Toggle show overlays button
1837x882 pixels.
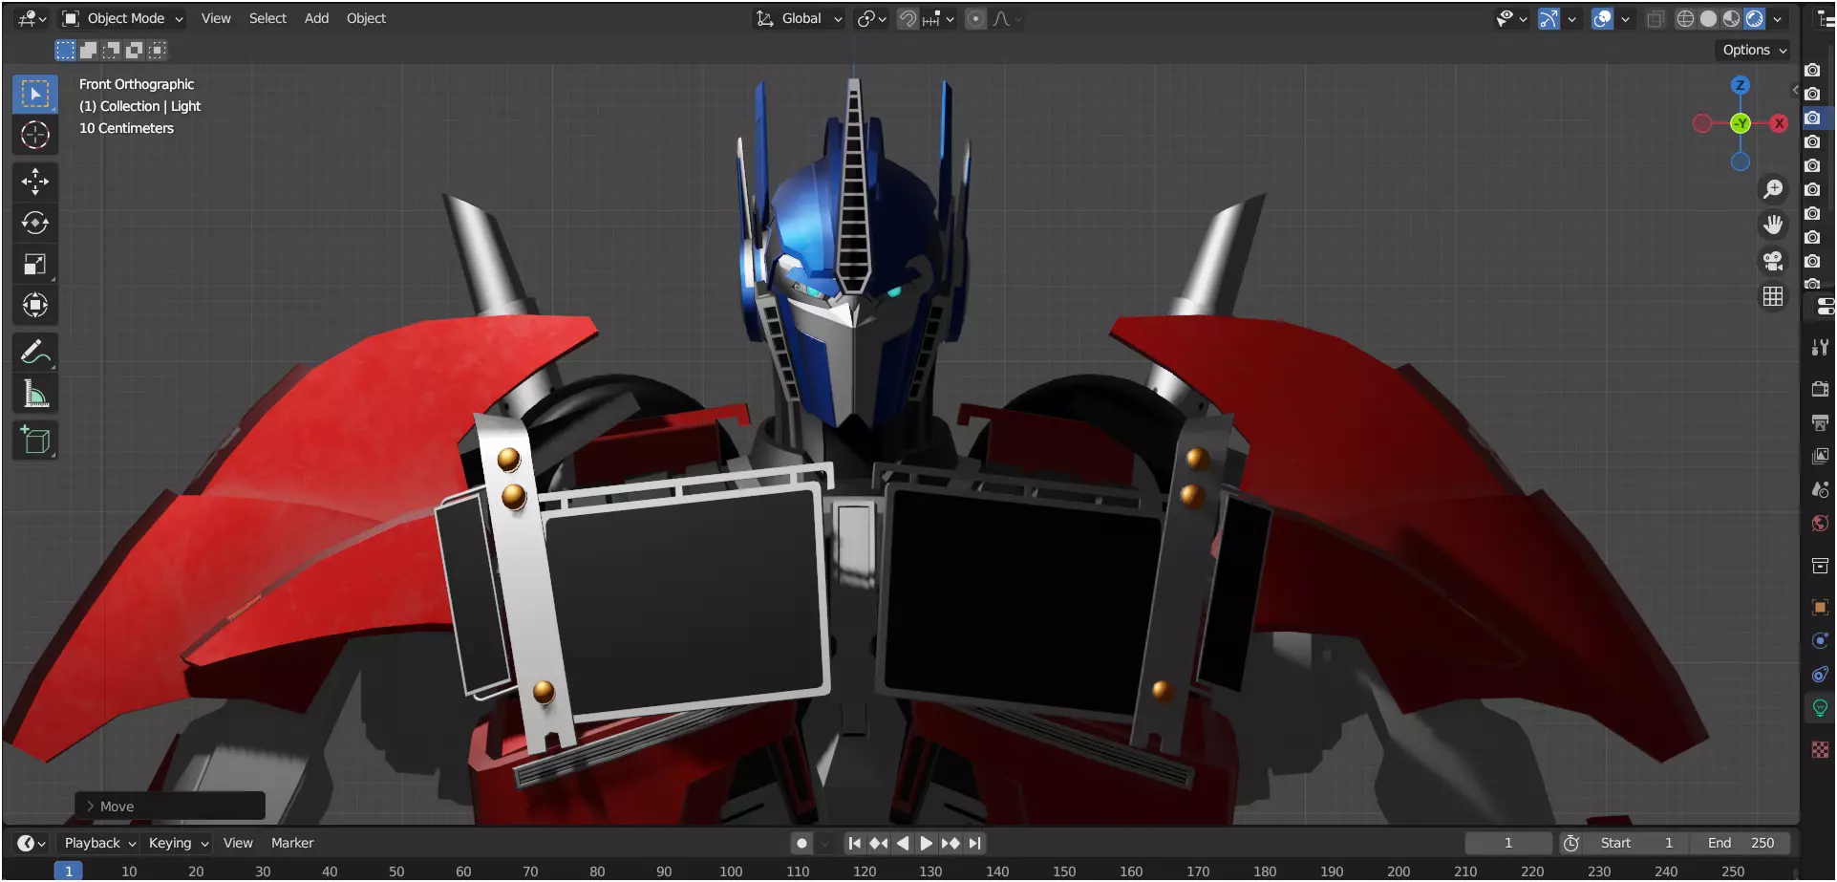coord(1602,18)
